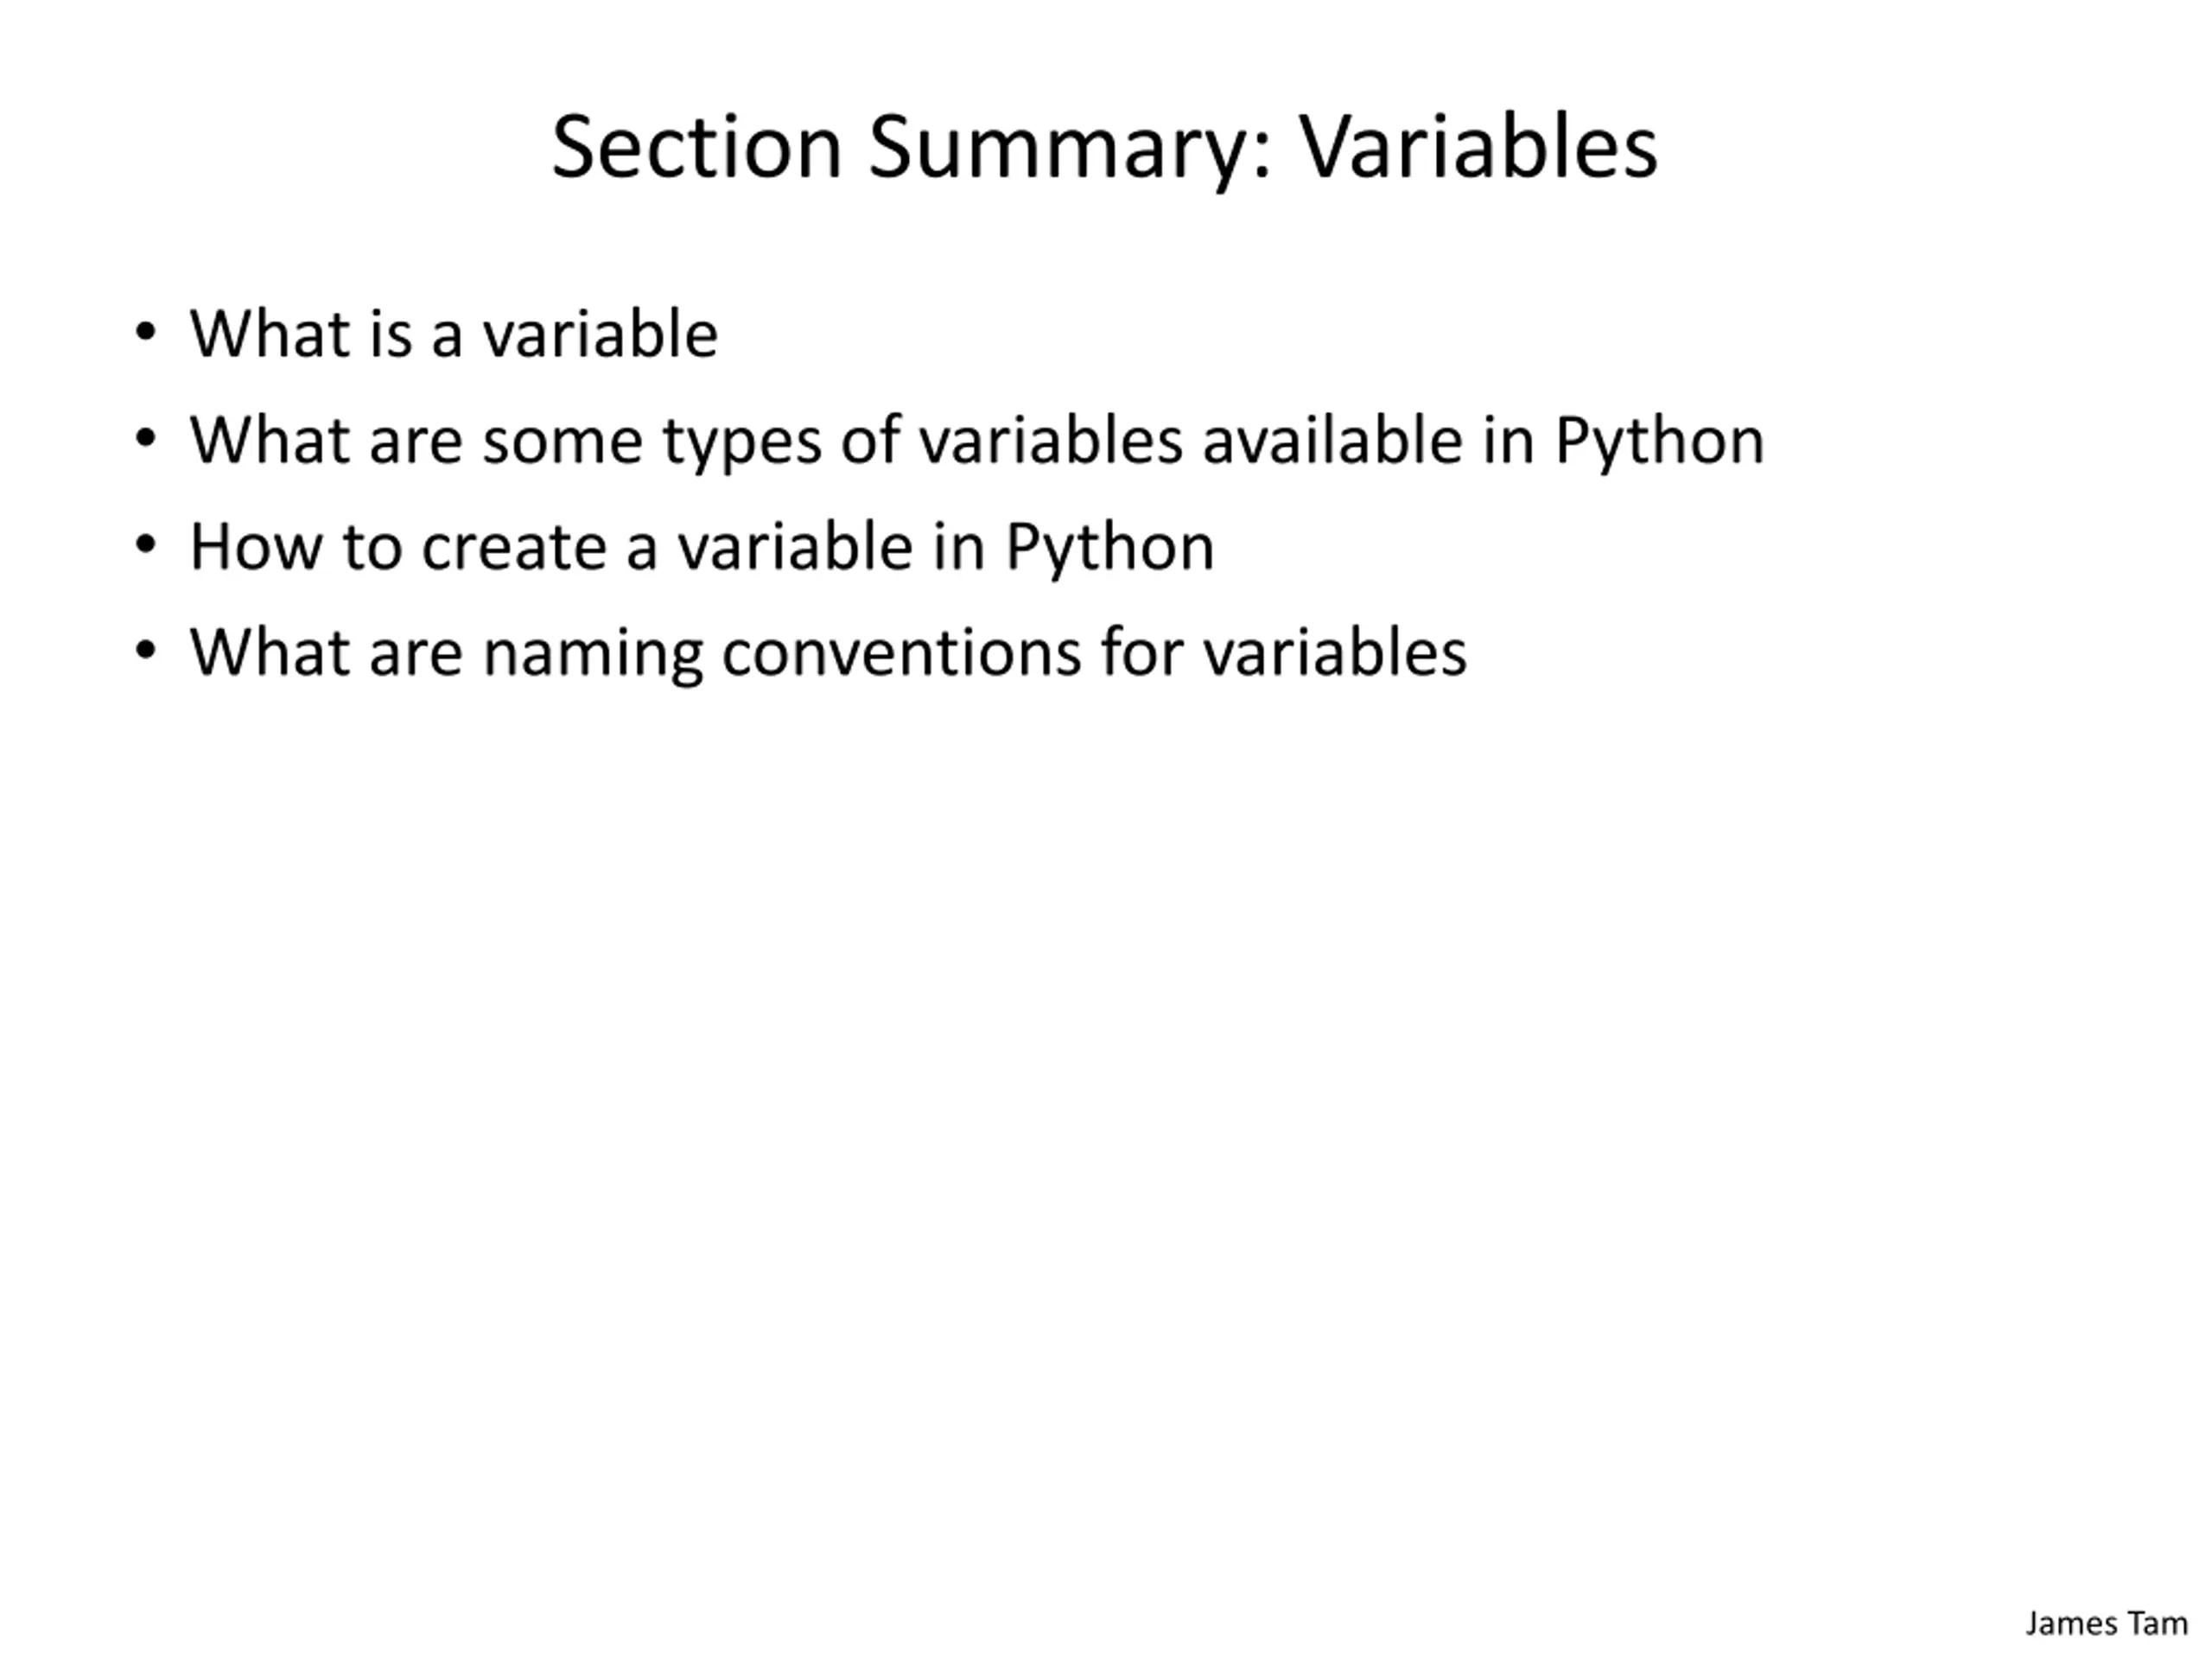The height and width of the screenshot is (1659, 2212).
Task: Click the naming conventions for variables bullet
Action: (x=828, y=653)
